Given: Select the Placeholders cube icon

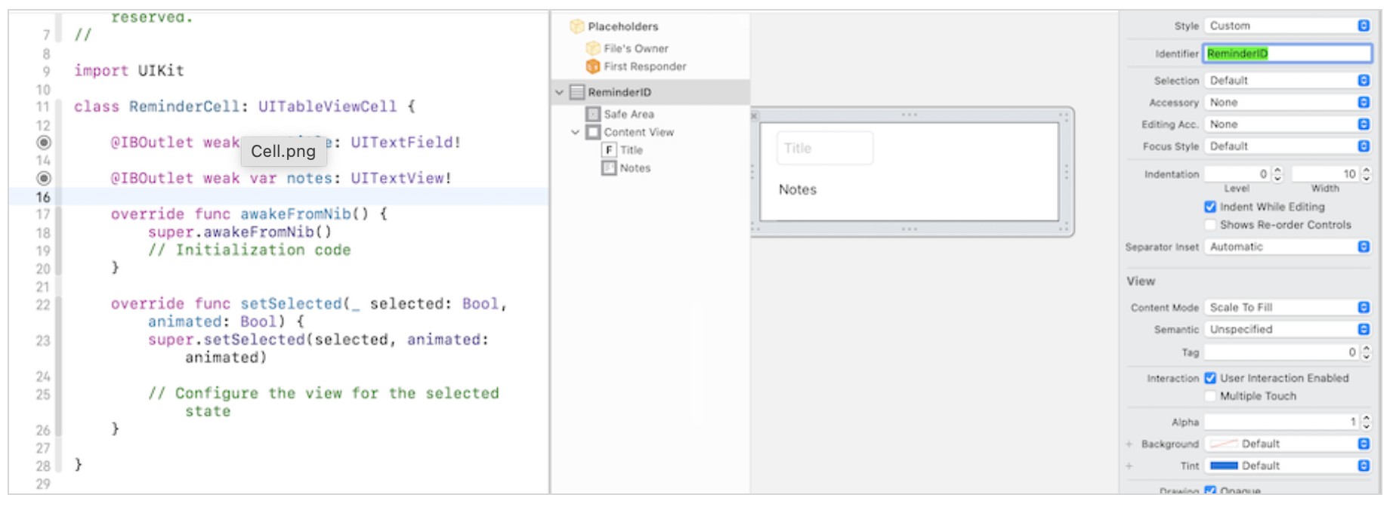Looking at the screenshot, I should (577, 26).
